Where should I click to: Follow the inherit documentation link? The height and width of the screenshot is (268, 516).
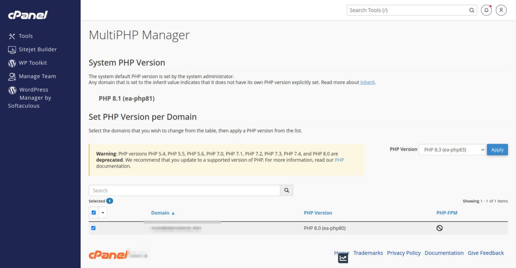[x=367, y=82]
